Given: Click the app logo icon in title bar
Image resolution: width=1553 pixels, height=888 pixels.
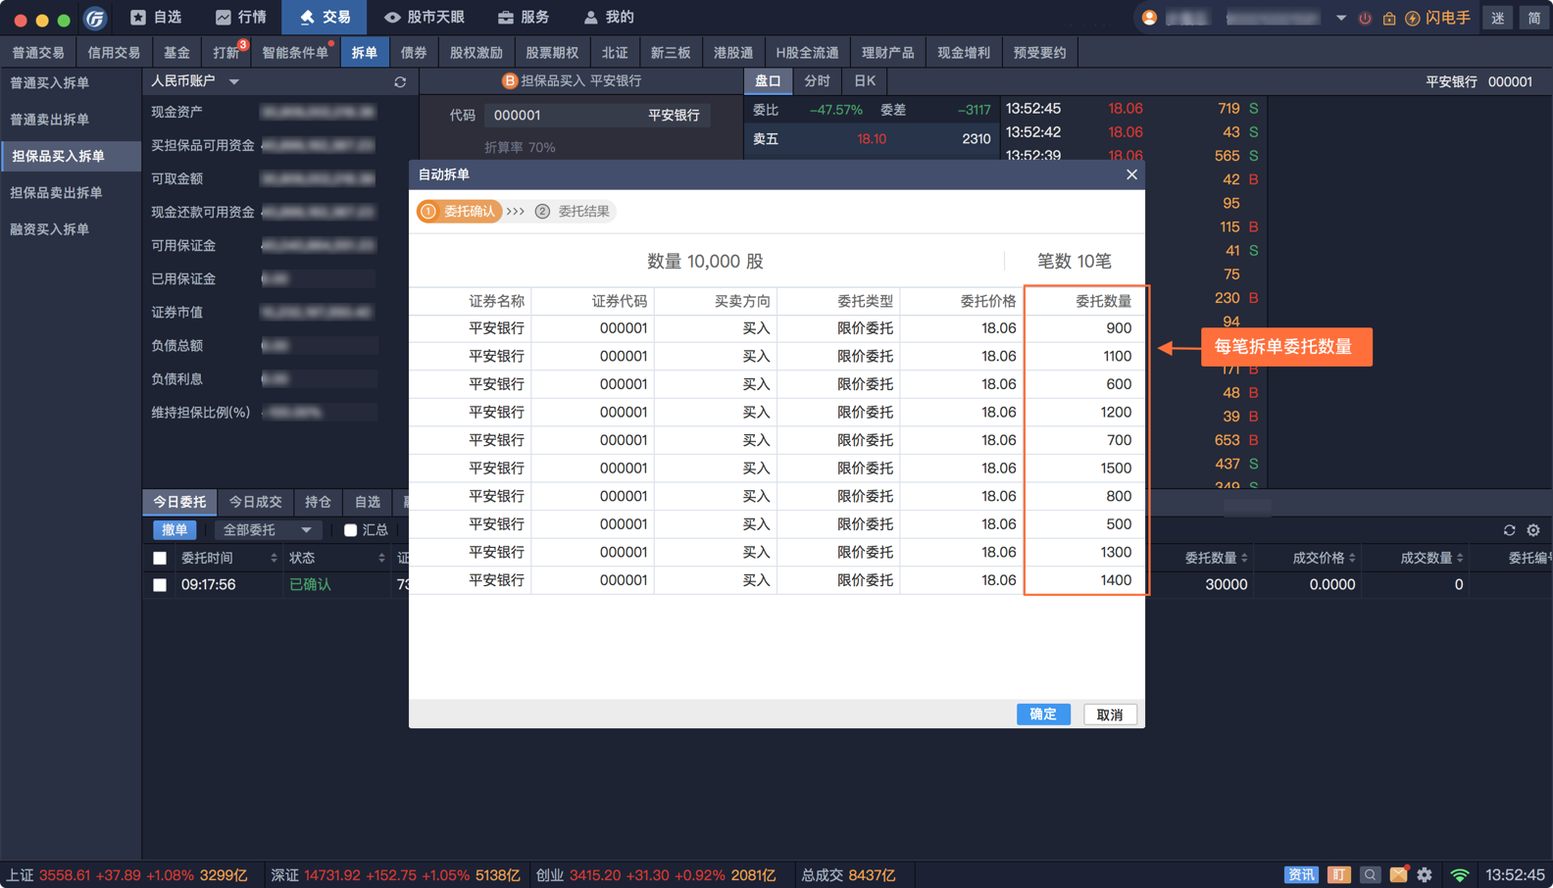Looking at the screenshot, I should pos(95,18).
